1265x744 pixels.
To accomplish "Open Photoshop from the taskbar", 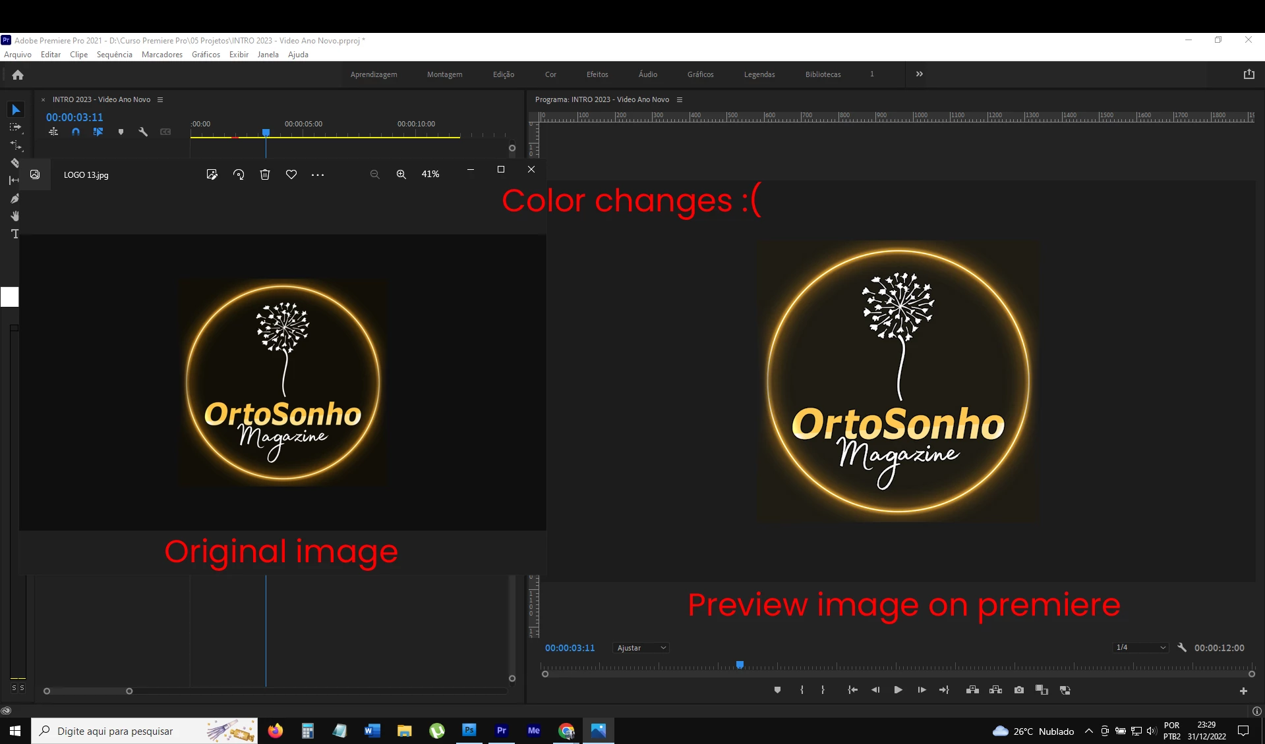I will [x=469, y=730].
